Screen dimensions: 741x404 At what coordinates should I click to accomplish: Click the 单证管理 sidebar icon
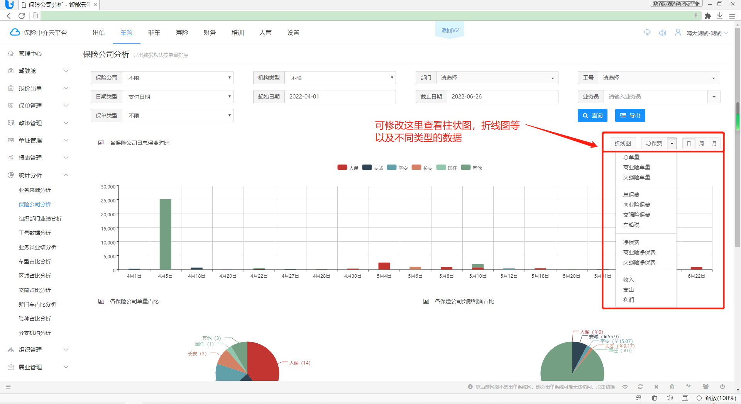pos(11,140)
